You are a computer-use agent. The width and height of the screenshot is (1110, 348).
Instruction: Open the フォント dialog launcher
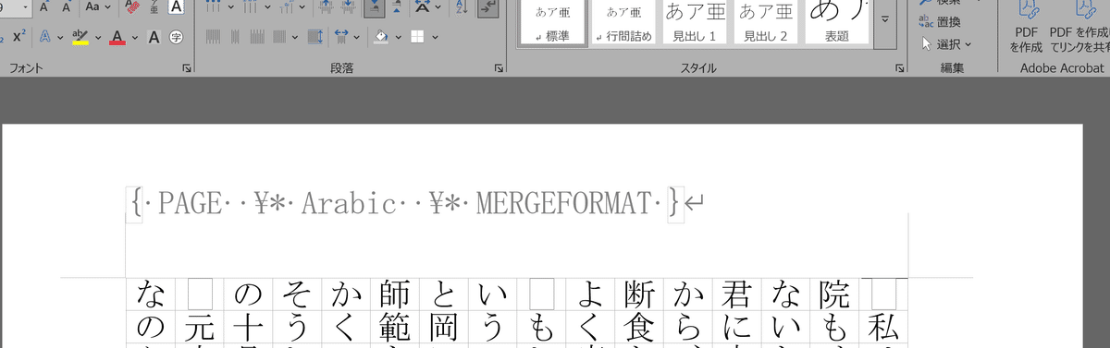tap(187, 68)
